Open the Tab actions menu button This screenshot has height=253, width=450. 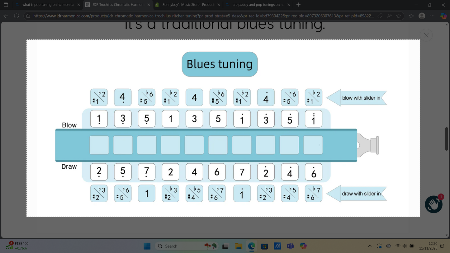[x=6, y=5]
